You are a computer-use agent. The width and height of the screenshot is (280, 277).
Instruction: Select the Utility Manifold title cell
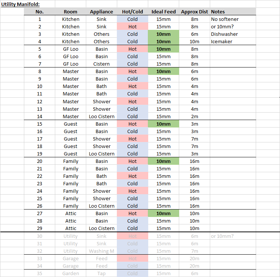(21, 4)
